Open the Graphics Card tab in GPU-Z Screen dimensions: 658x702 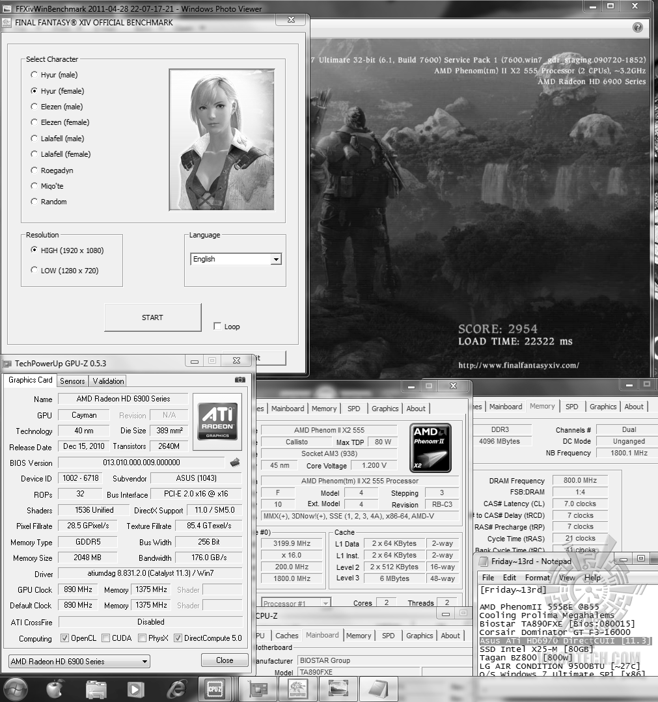click(x=31, y=380)
